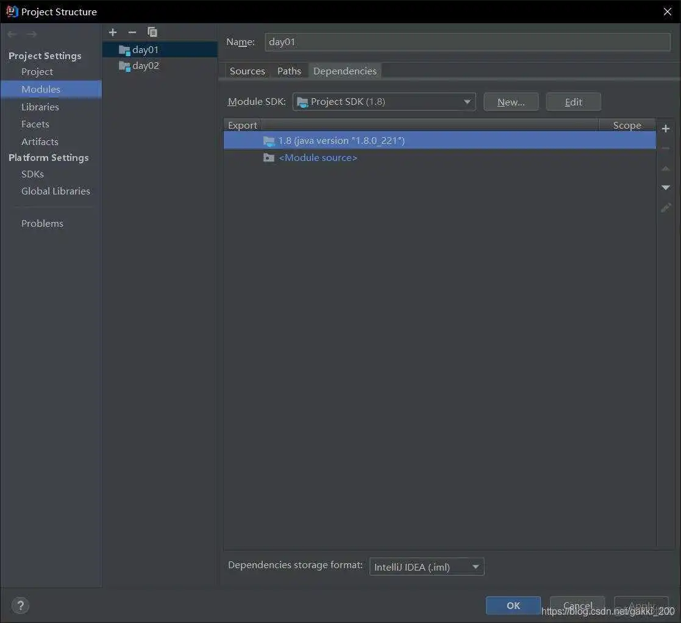This screenshot has height=623, width=681.
Task: Open the Global Libraries section
Action: tap(55, 191)
